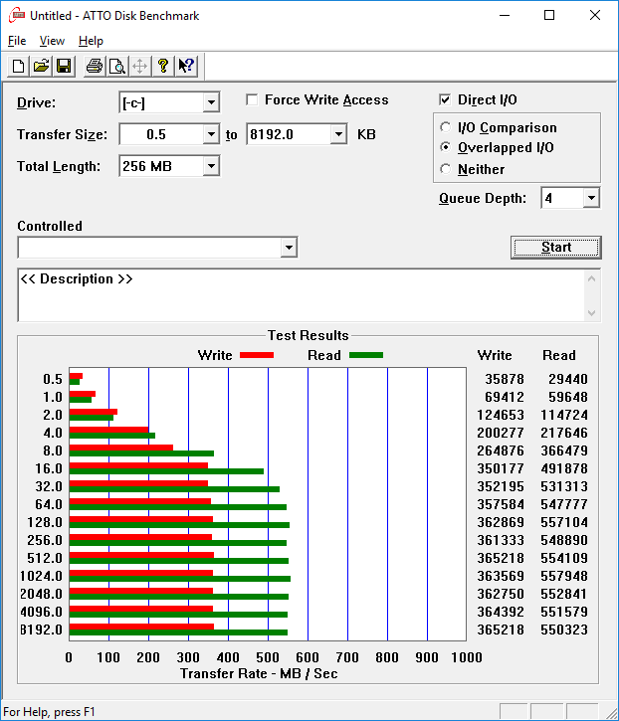The height and width of the screenshot is (721, 619).
Task: Click Description box scroll down arrow
Action: pyautogui.click(x=592, y=313)
